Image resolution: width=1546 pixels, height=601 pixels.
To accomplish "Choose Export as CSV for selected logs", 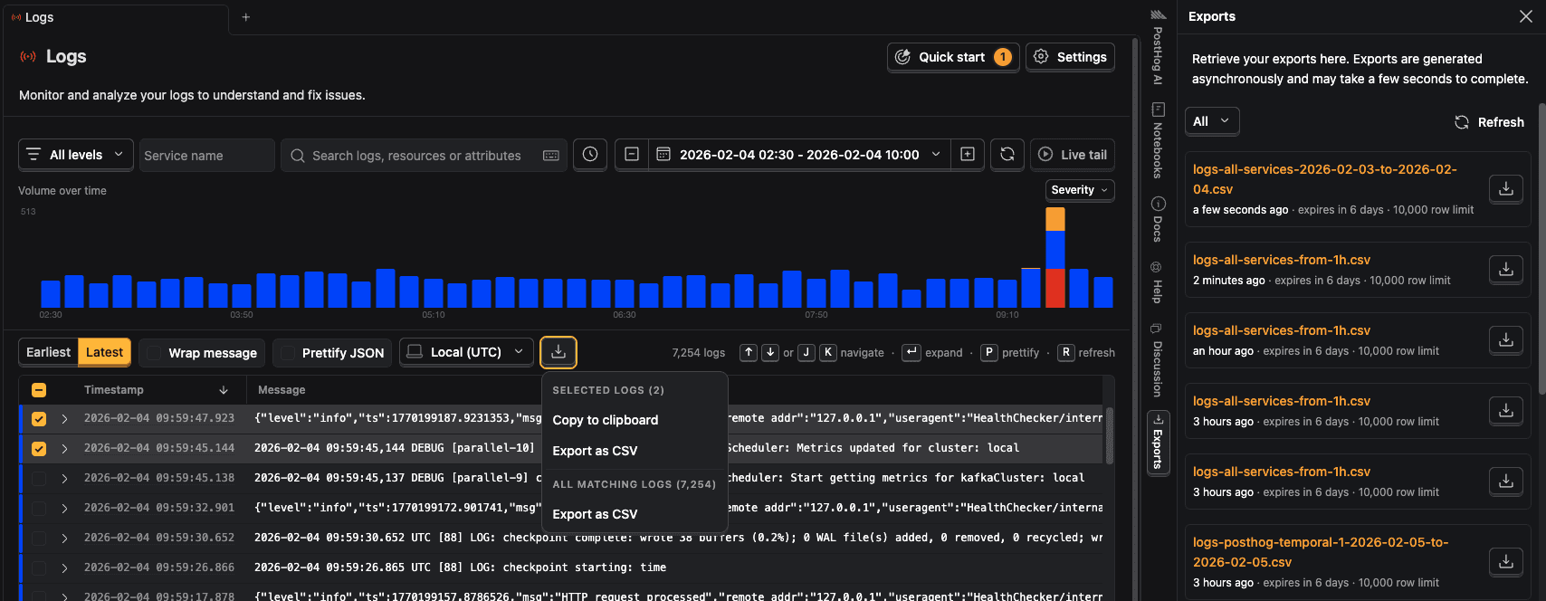I will pyautogui.click(x=595, y=451).
